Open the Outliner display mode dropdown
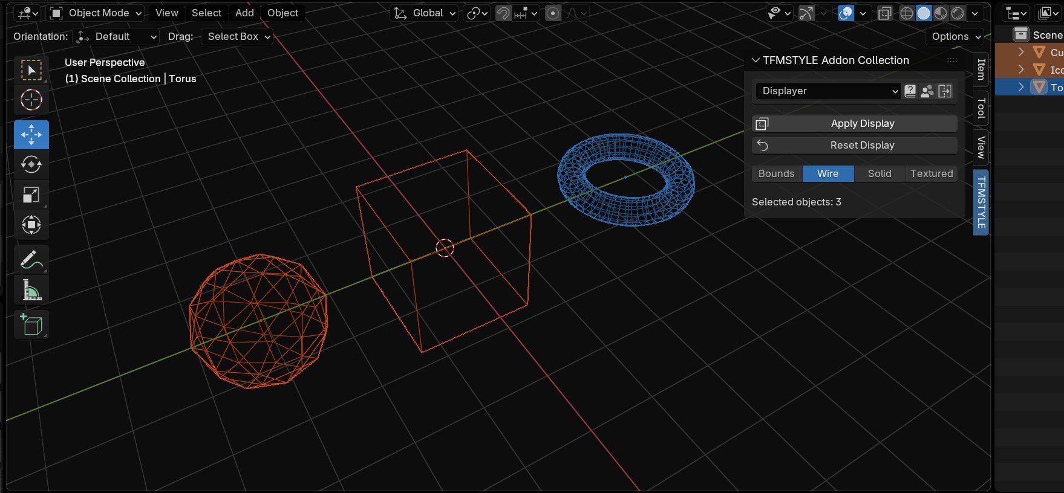This screenshot has height=493, width=1064. pyautogui.click(x=1016, y=13)
